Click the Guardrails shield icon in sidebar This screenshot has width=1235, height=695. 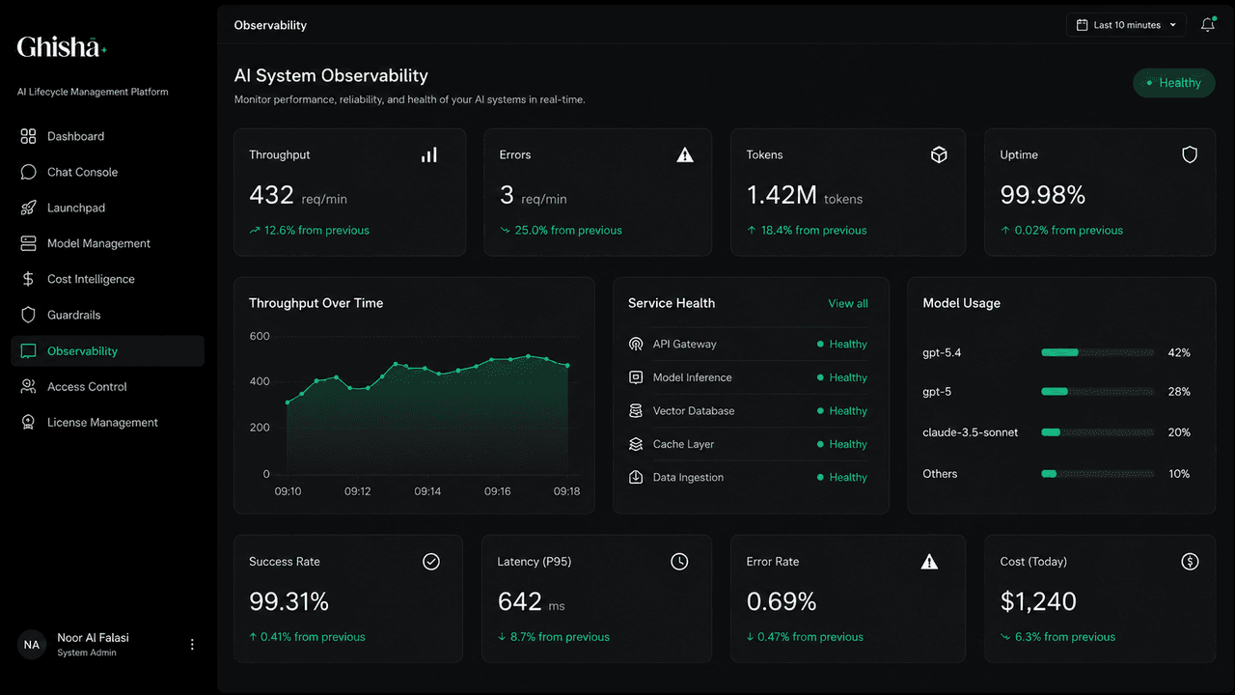[28, 315]
